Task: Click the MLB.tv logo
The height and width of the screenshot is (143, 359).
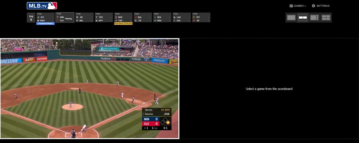Action: click(x=42, y=6)
